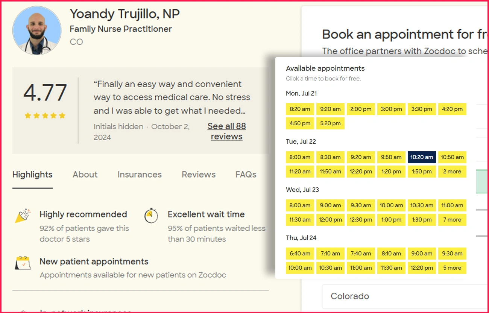Open the Reviews tab
This screenshot has height=313, width=489.
click(199, 175)
